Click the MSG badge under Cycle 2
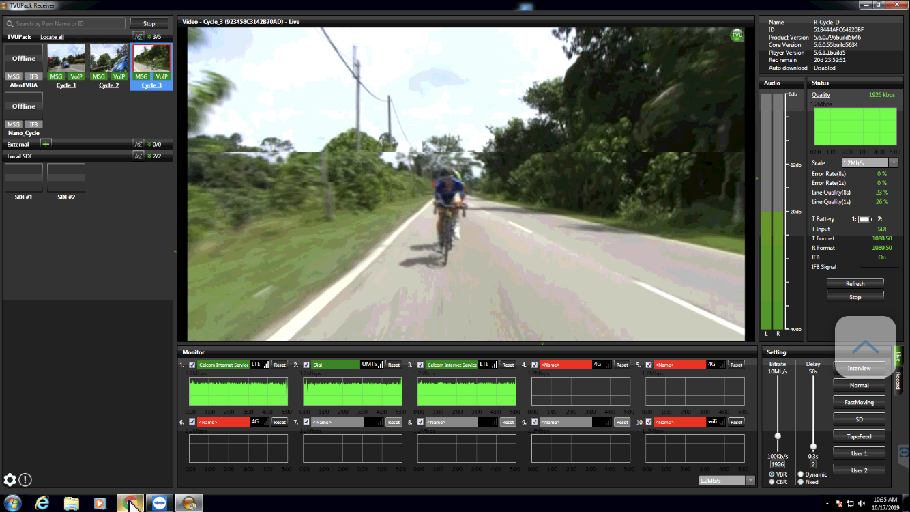Image resolution: width=910 pixels, height=512 pixels. (x=99, y=76)
